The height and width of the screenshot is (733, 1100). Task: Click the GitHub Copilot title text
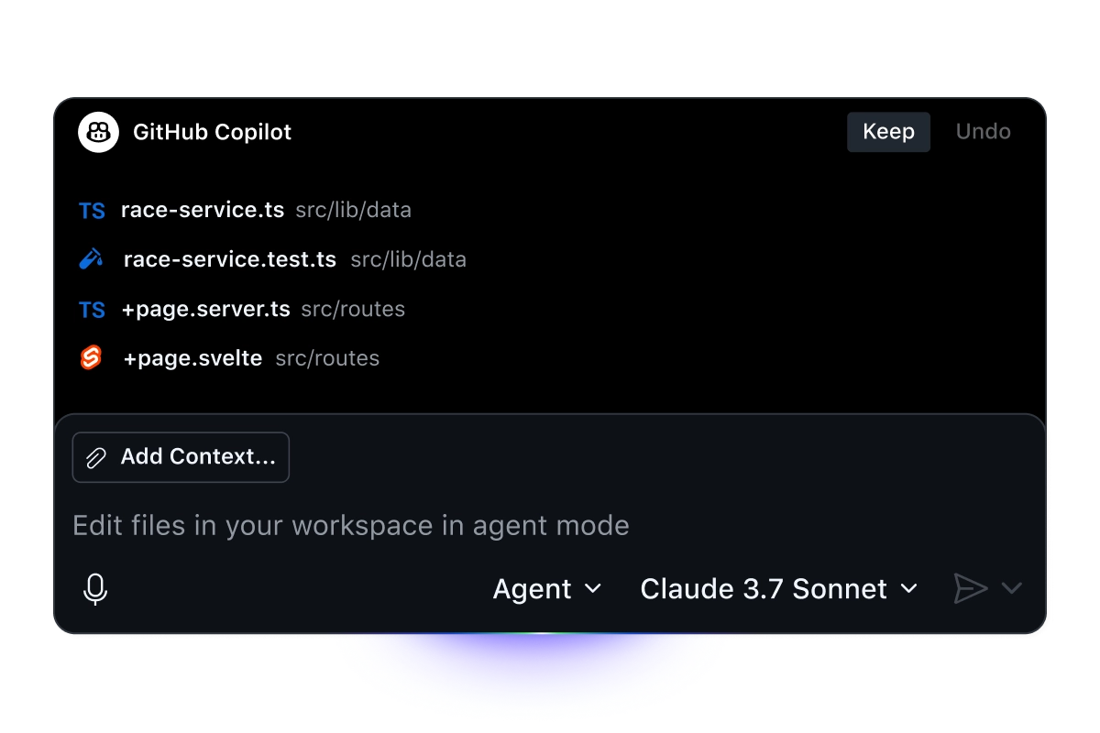[x=212, y=132]
